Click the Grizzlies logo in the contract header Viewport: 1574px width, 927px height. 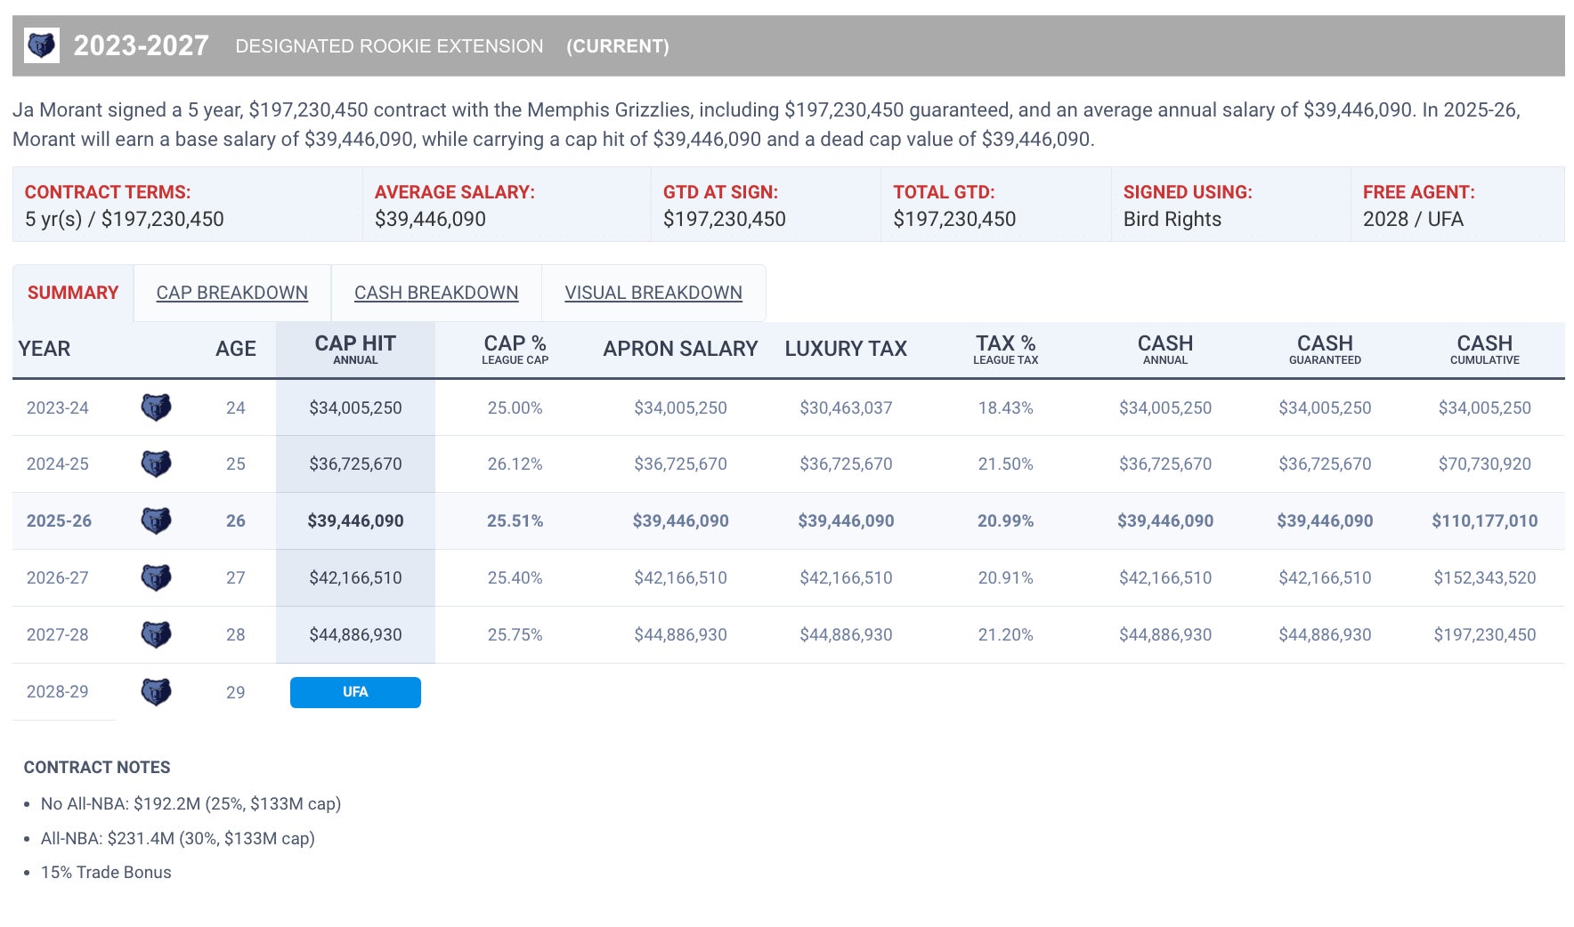(41, 45)
